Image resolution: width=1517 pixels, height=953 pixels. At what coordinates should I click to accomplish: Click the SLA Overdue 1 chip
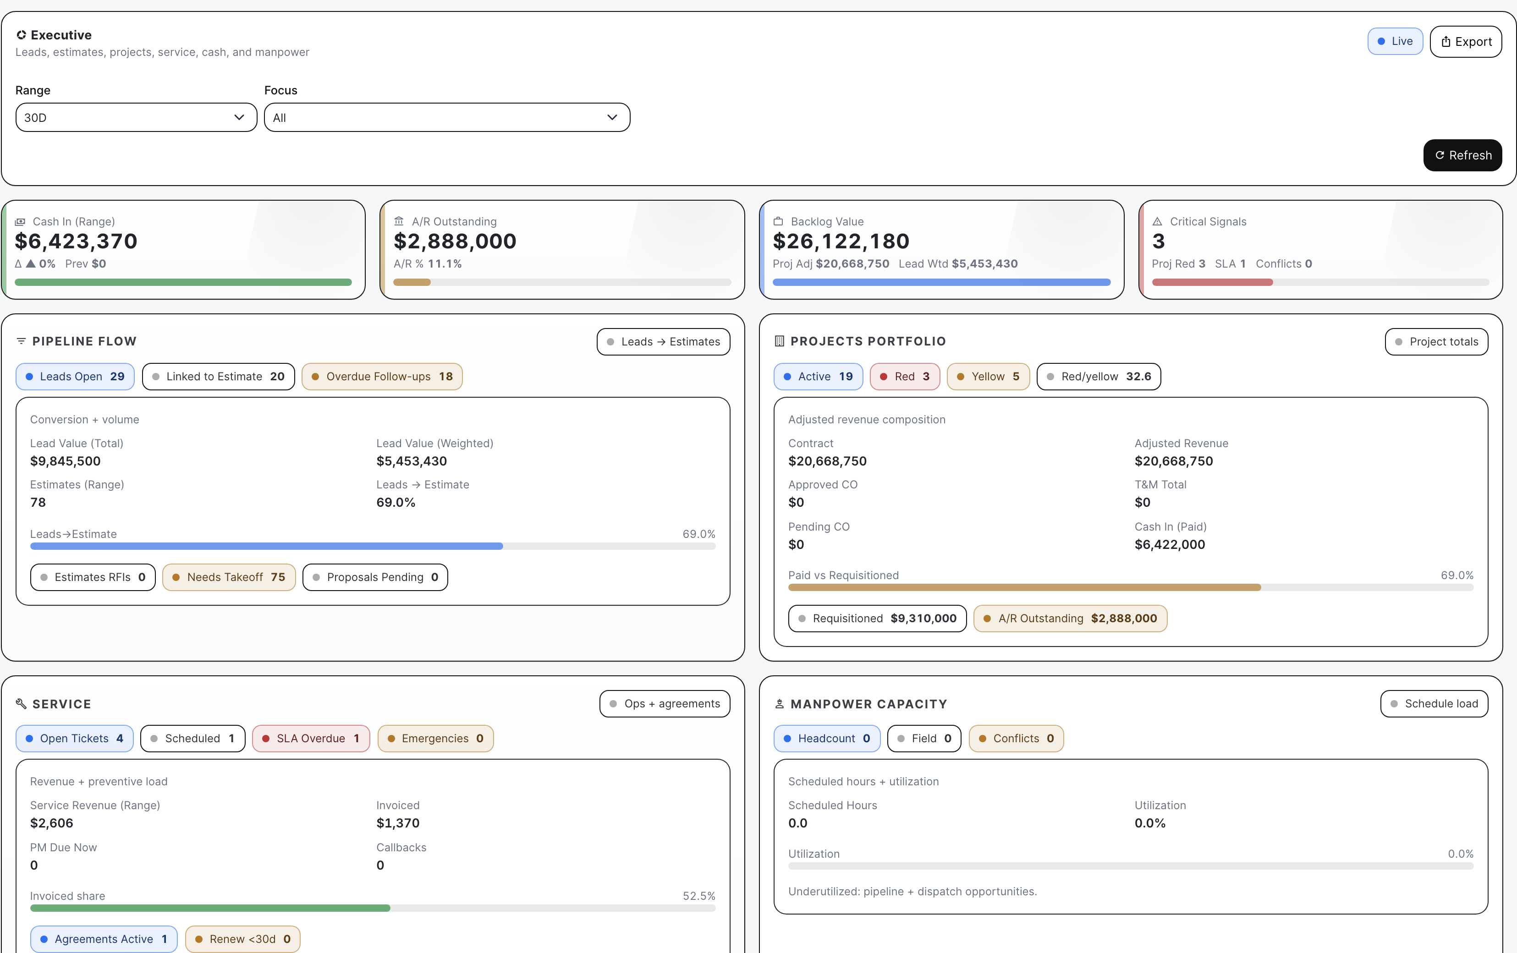tap(311, 739)
